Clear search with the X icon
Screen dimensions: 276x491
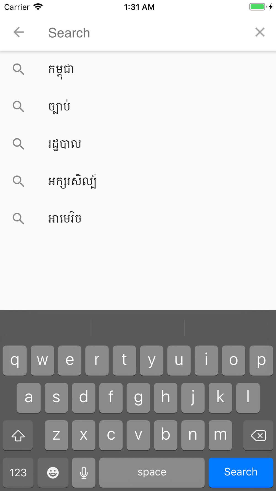[x=260, y=32]
